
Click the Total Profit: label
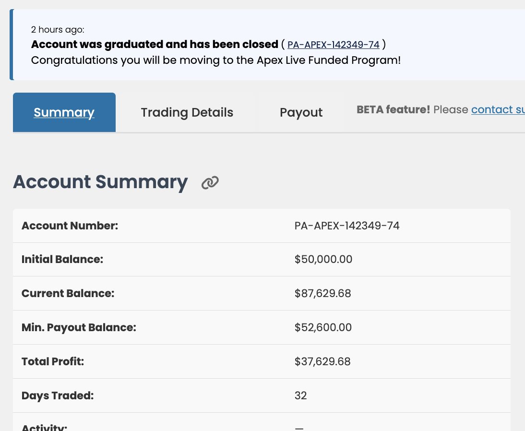click(x=53, y=361)
